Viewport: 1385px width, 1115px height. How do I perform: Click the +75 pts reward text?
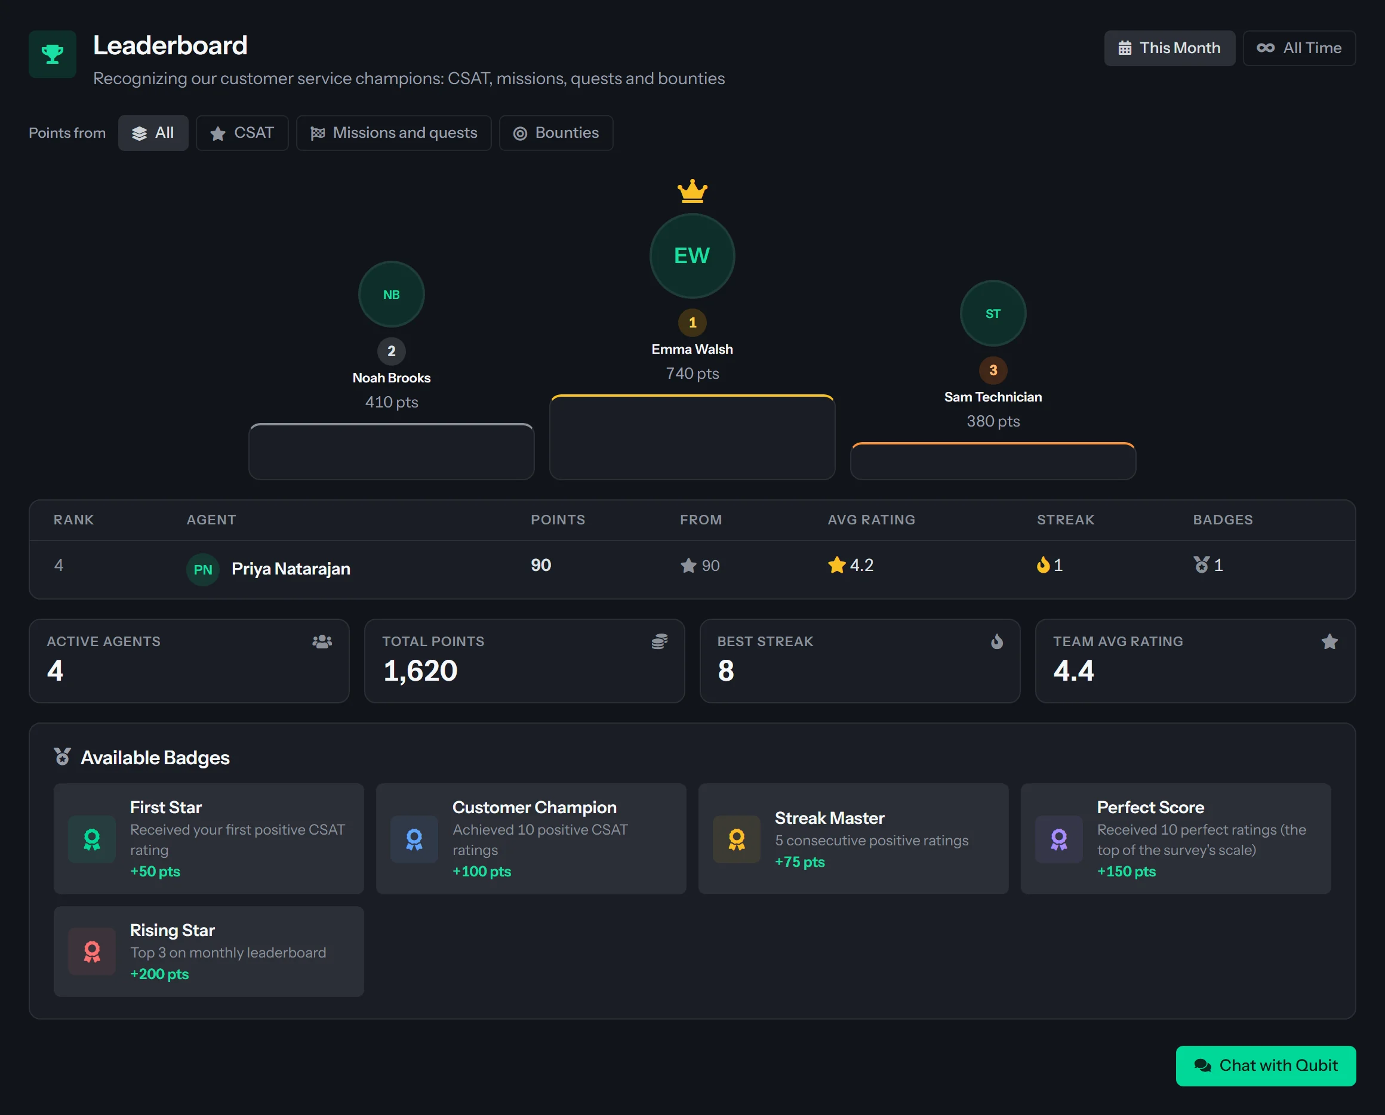(799, 862)
